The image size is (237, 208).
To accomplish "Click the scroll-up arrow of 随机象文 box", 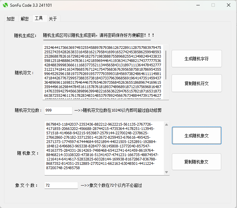I will (167, 125).
